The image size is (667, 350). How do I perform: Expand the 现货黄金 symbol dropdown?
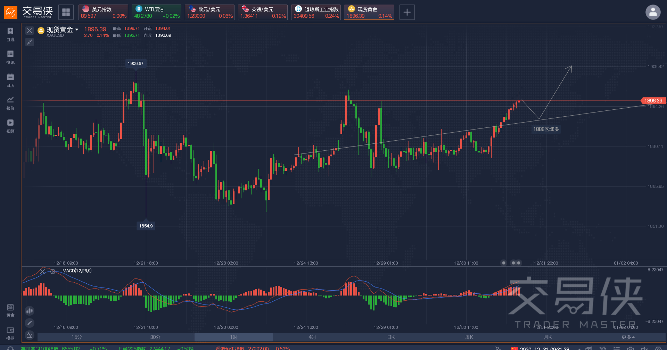[77, 30]
